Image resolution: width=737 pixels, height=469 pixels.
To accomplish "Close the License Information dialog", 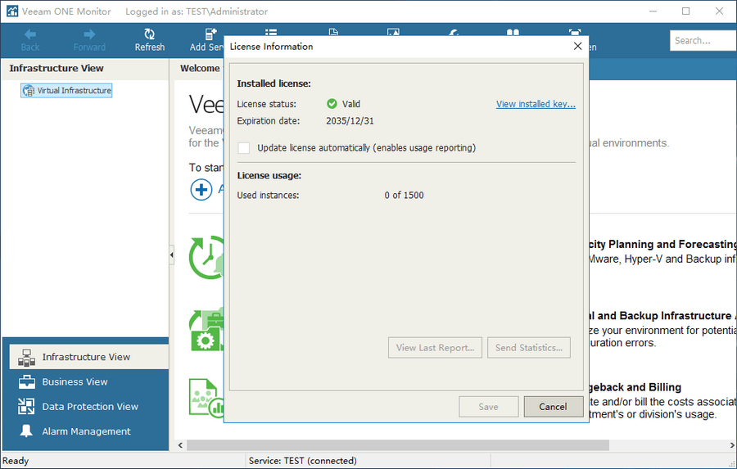I will pyautogui.click(x=577, y=46).
